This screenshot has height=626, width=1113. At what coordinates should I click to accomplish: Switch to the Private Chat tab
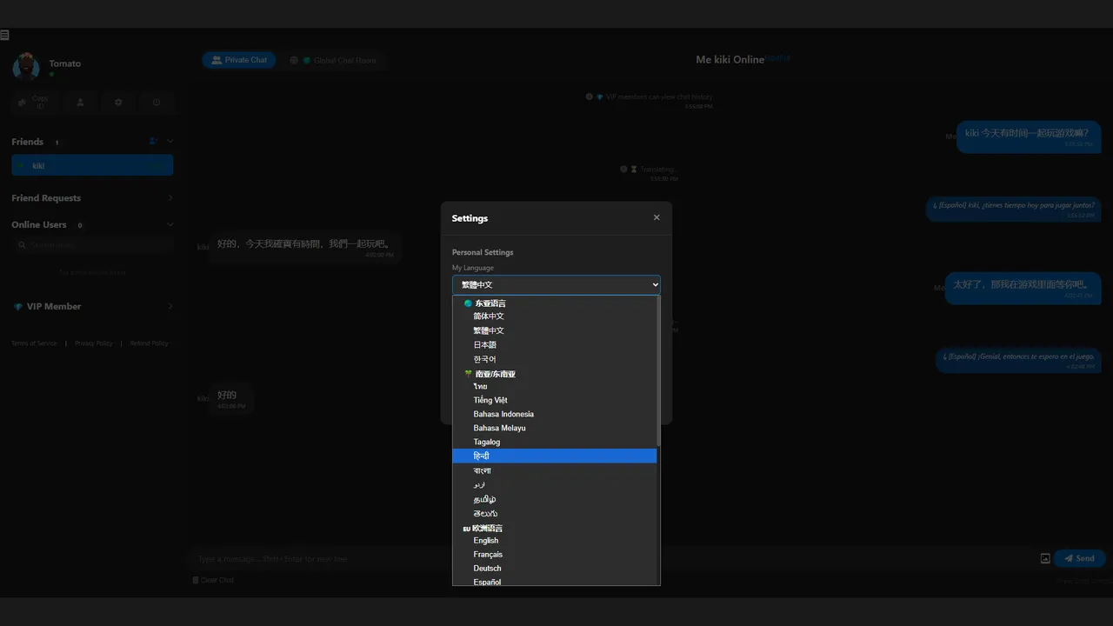(x=239, y=60)
